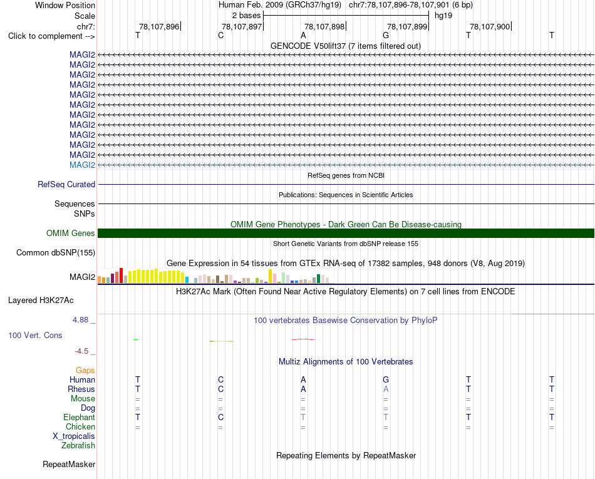
Task: Click the 'Repeating Elements by RepeatMasker' title
Action: click(x=346, y=455)
